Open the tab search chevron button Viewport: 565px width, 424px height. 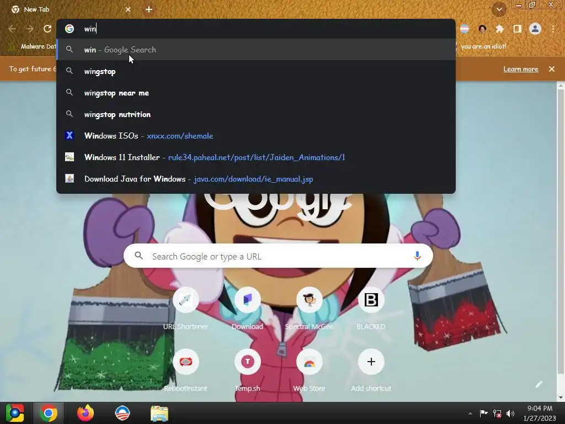coord(499,9)
